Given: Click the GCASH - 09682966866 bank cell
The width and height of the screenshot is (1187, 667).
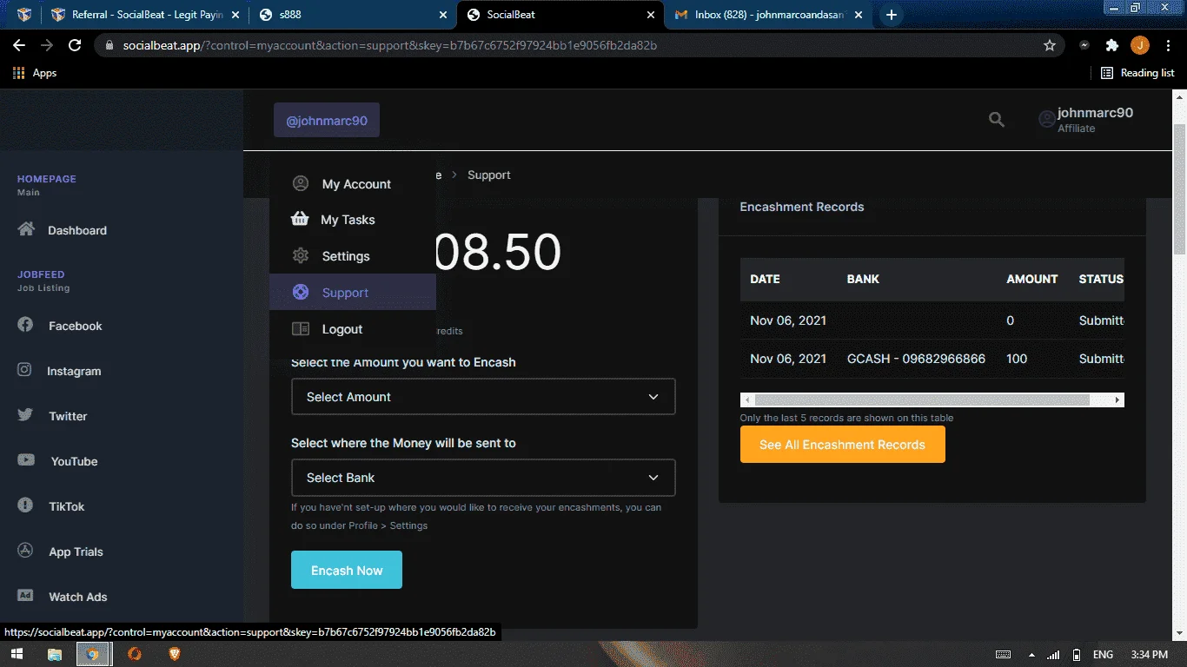Looking at the screenshot, I should (x=916, y=359).
